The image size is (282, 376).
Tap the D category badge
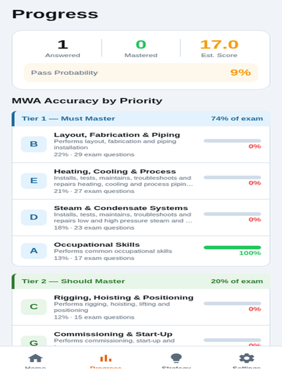34,217
